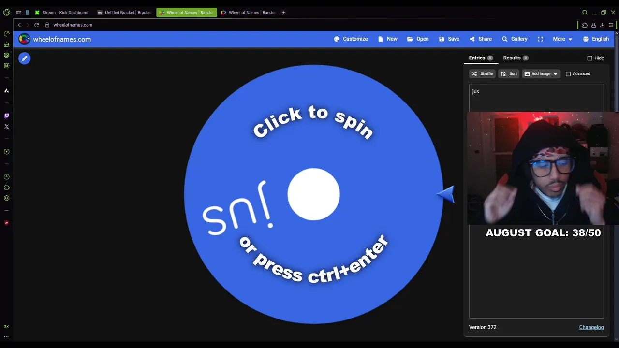Open the Opera GX main menu icon
This screenshot has width=619, height=348.
point(6,13)
